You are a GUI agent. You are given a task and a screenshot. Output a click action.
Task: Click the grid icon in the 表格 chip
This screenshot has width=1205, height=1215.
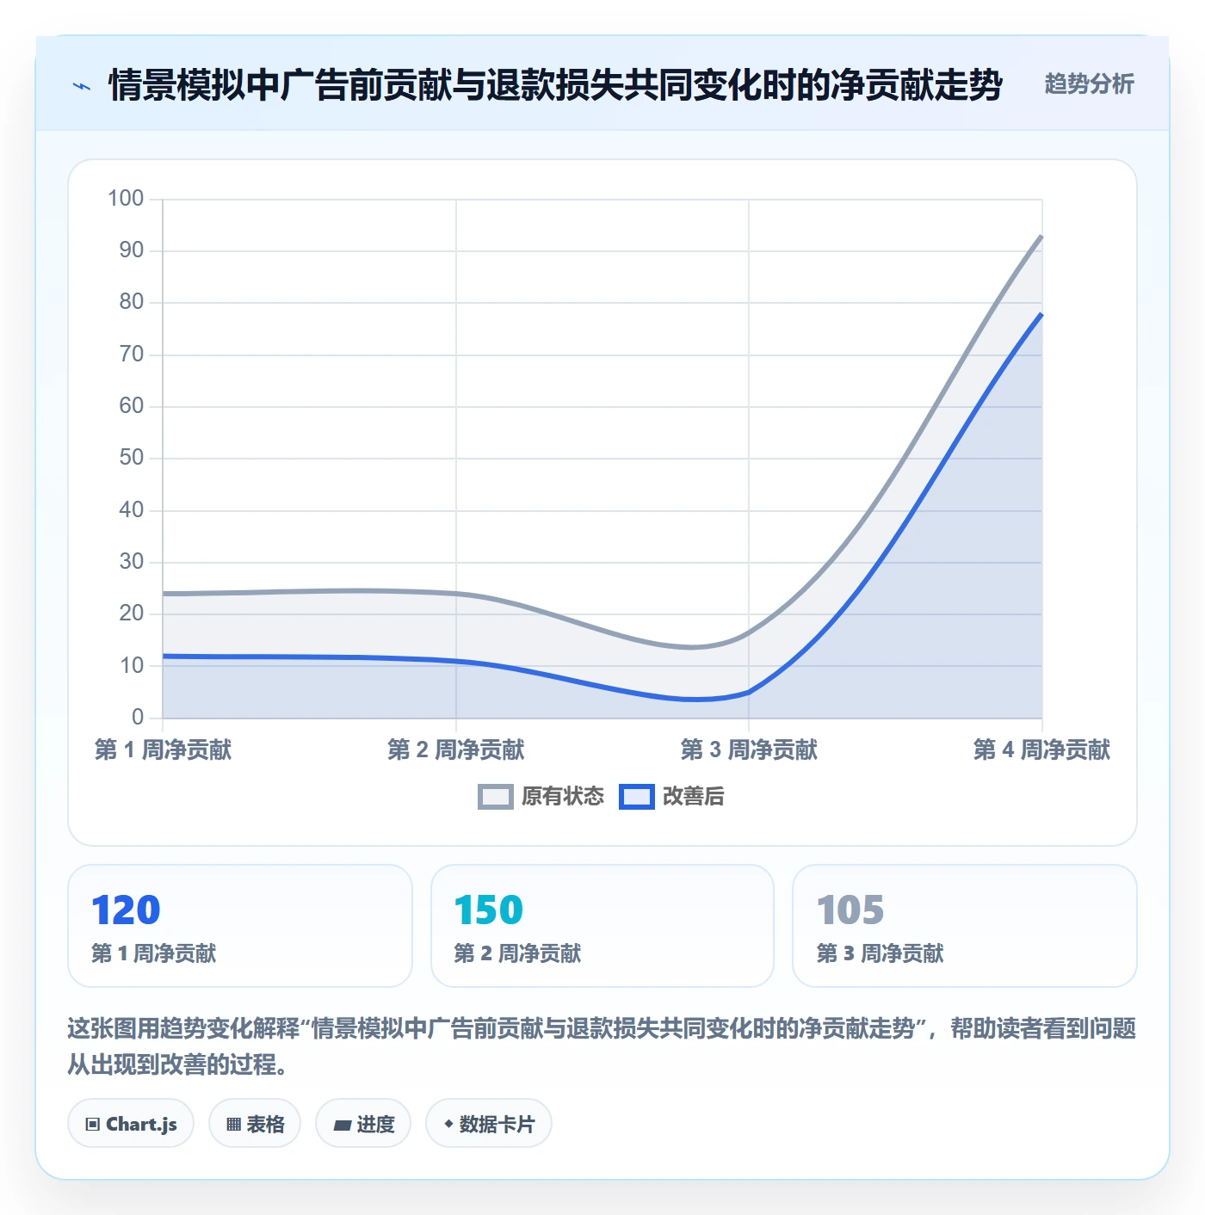tap(233, 1124)
